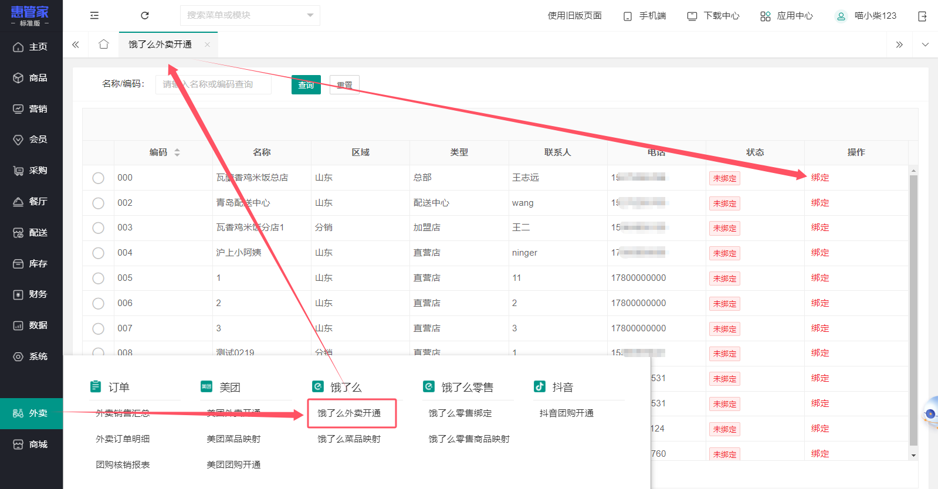Viewport: 938px width, 489px height.
Task: Click 绑定 for store 000
Action: click(820, 178)
